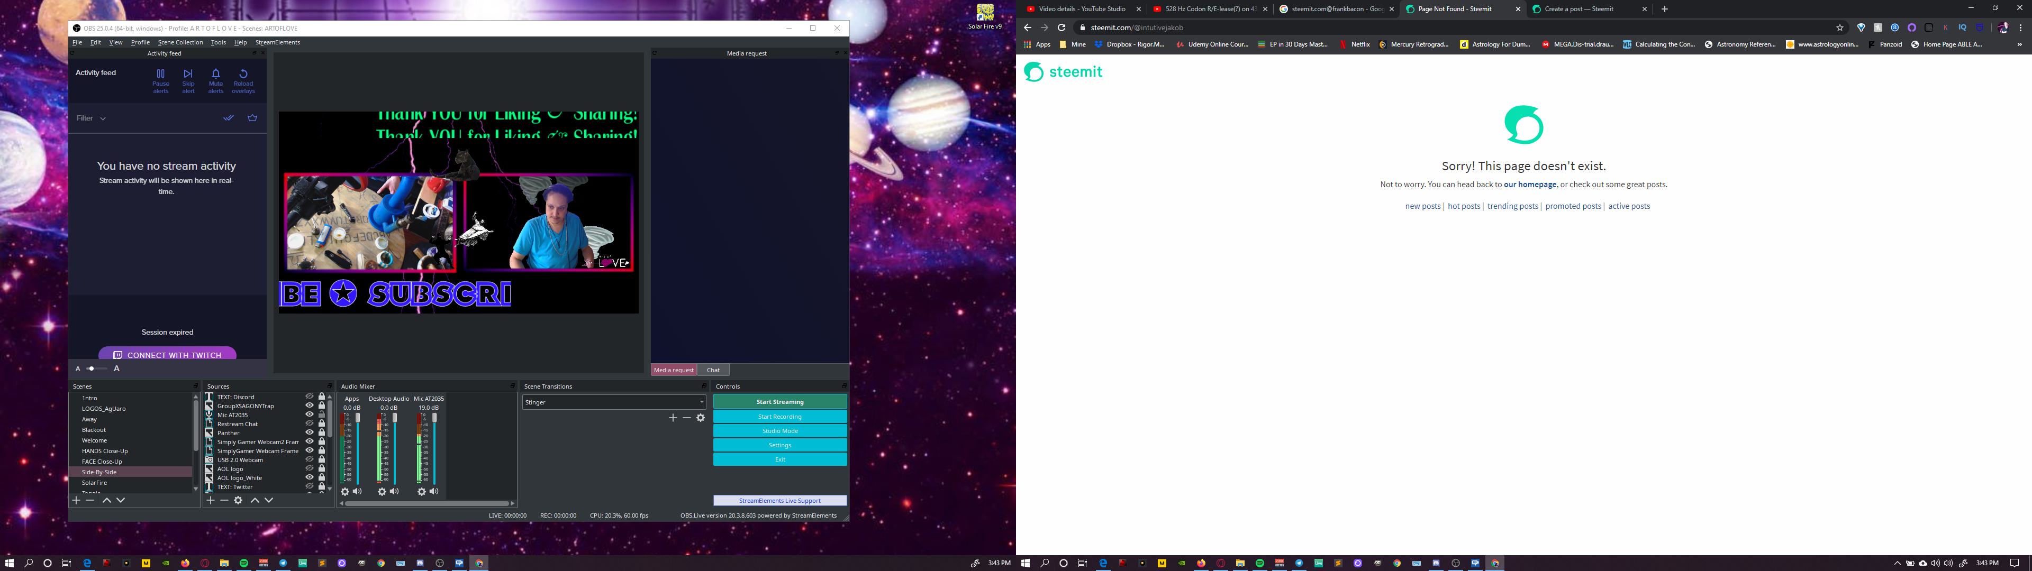Adjust the Desktop Audio volume slider

(x=394, y=448)
